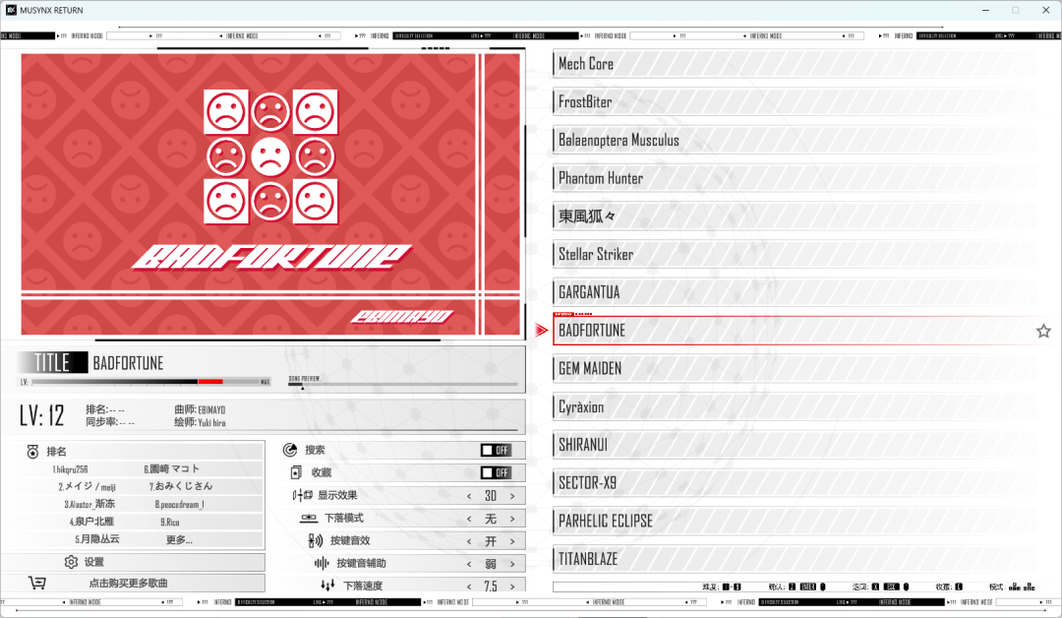Click ranking entry 6.園崎 マコト
This screenshot has height=618, width=1062.
point(171,469)
